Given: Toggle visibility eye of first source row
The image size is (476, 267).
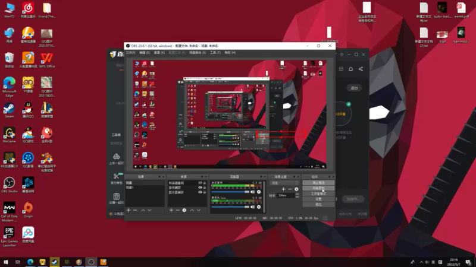Looking at the screenshot, I should click(x=200, y=183).
